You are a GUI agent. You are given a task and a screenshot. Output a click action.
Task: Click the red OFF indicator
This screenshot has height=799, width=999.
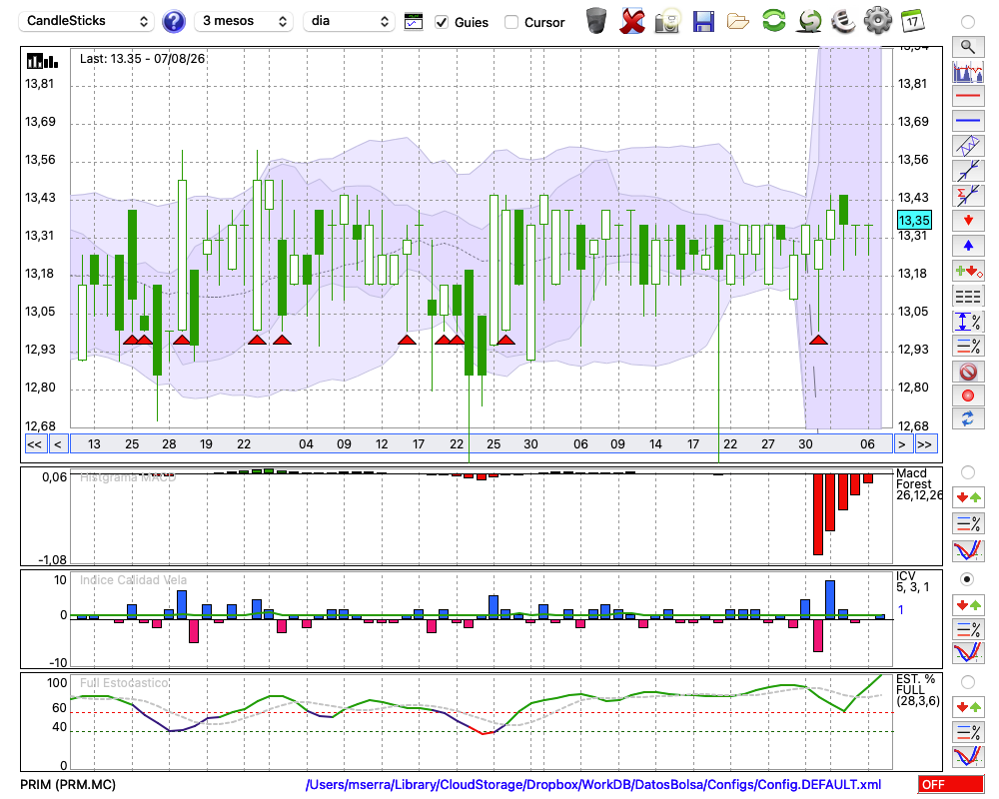click(951, 784)
